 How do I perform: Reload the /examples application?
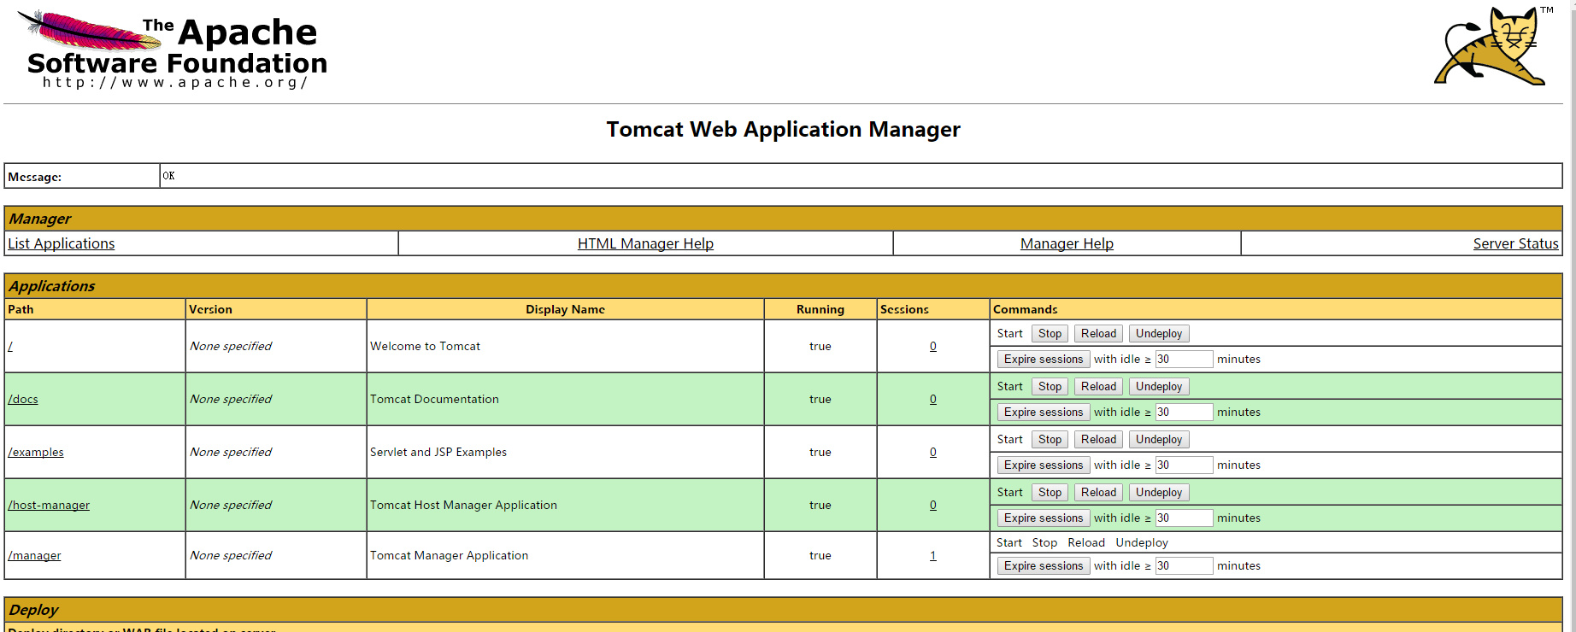click(x=1098, y=440)
